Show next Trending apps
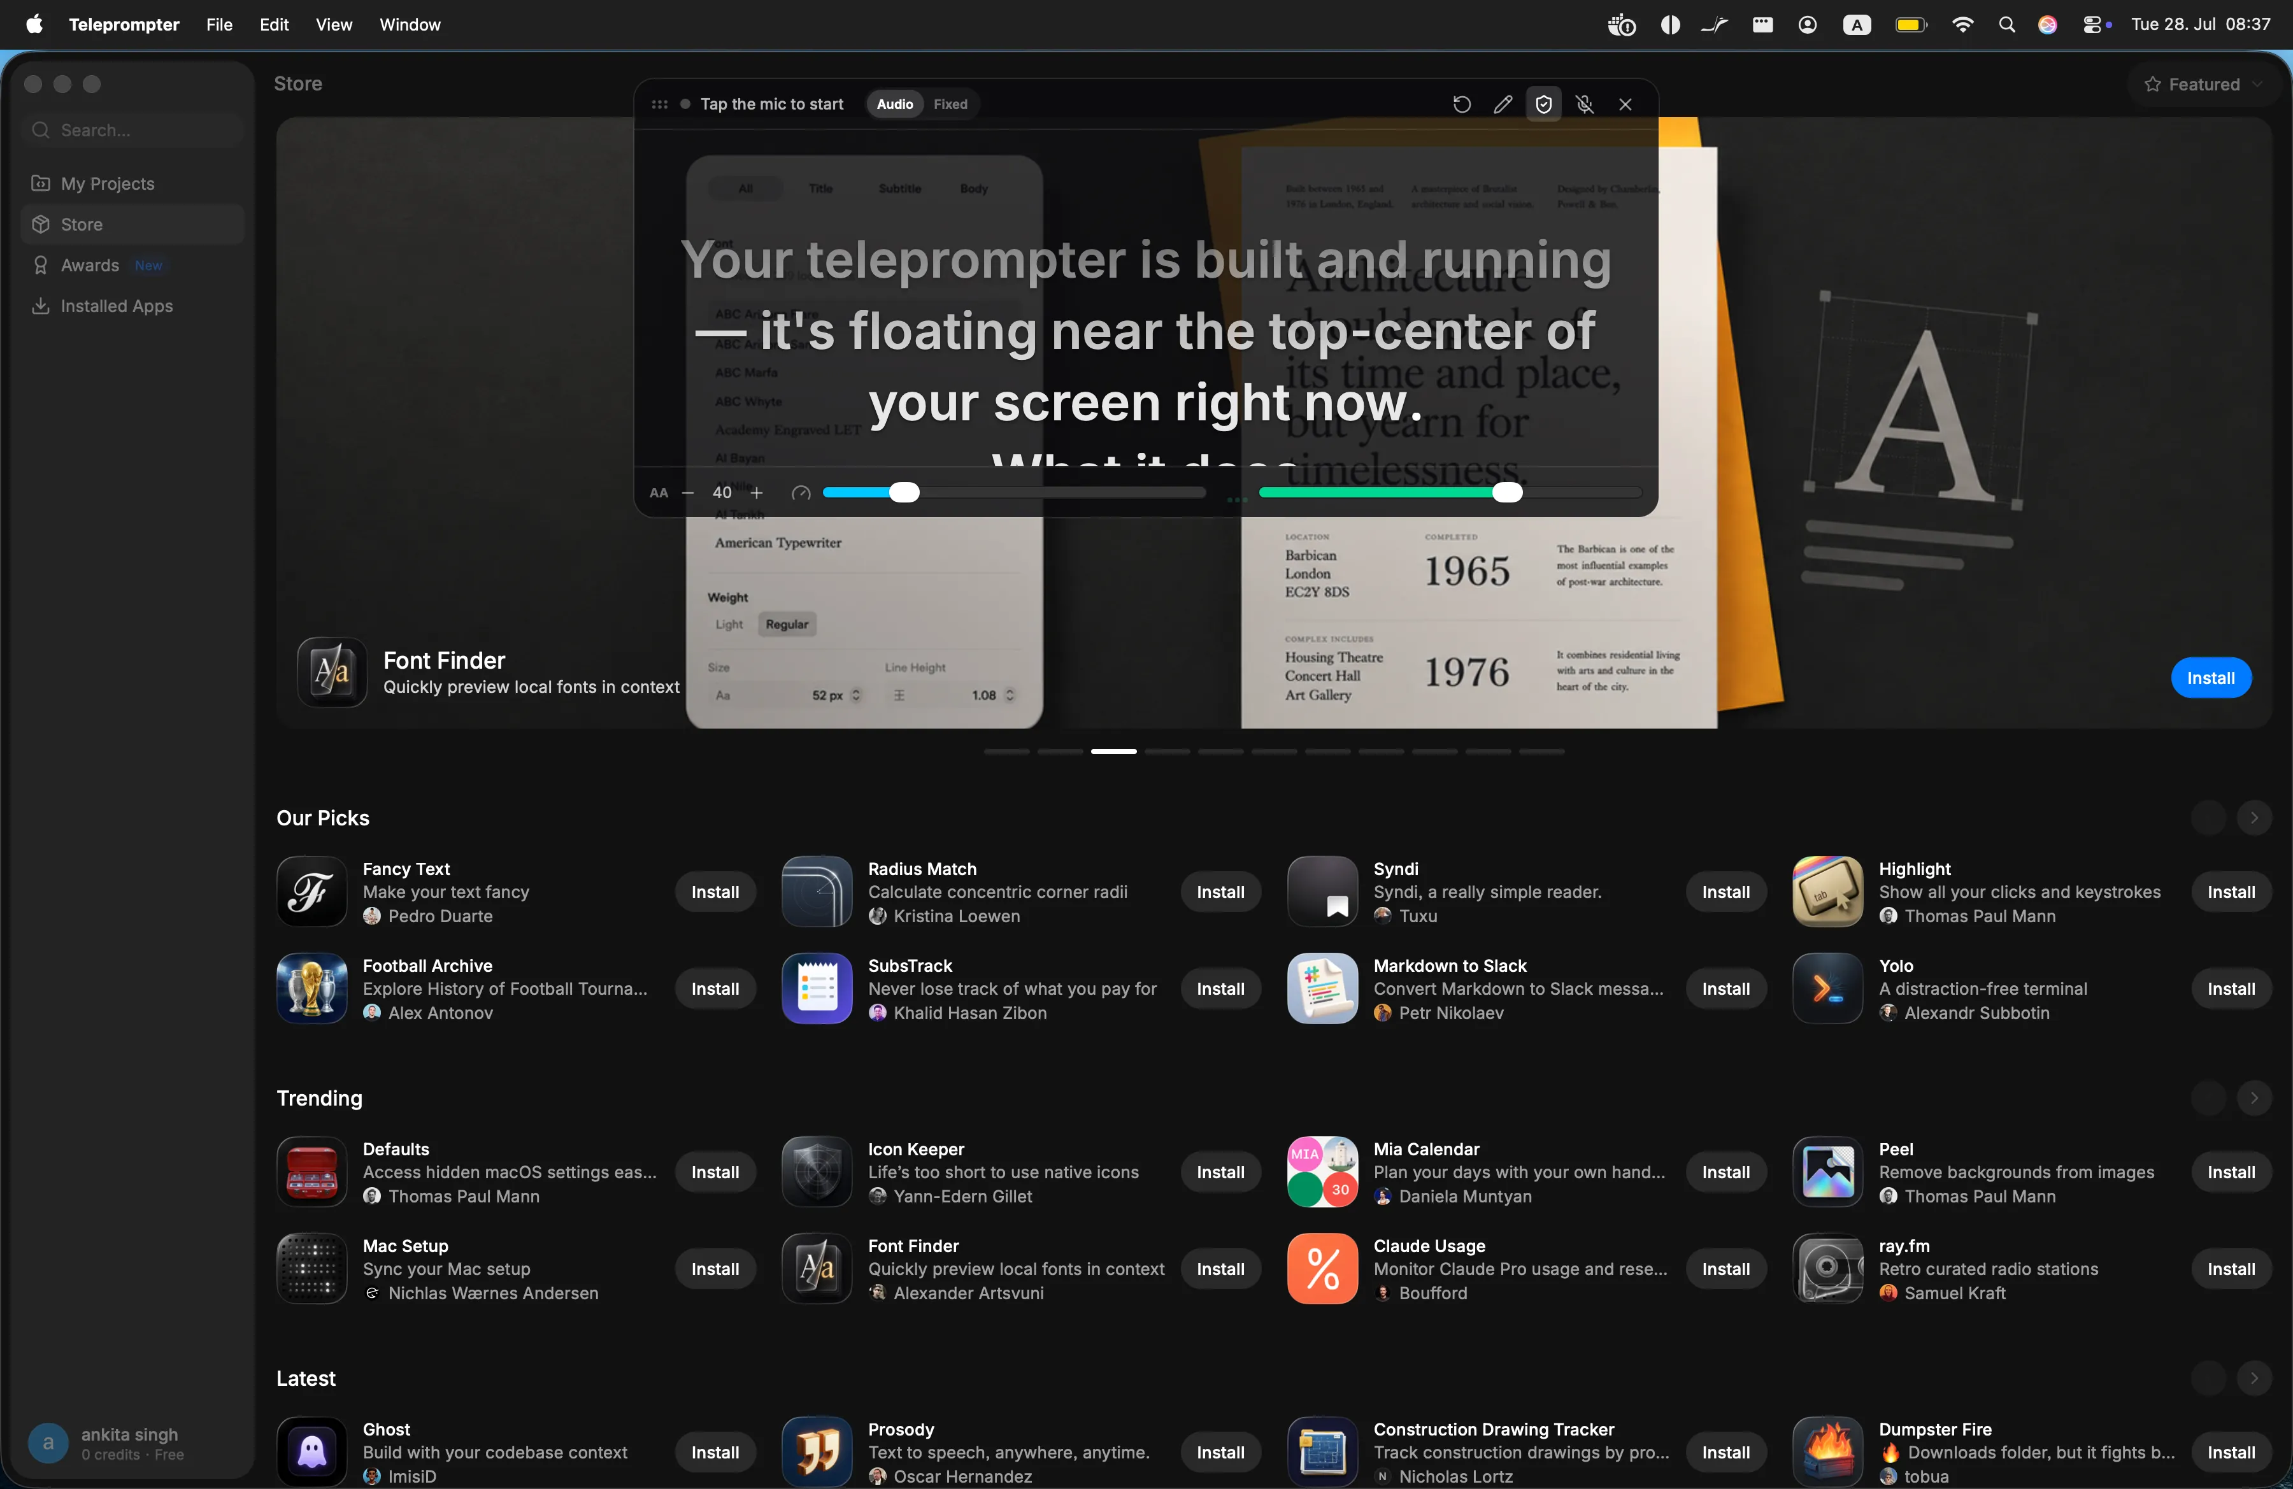 [2254, 1098]
